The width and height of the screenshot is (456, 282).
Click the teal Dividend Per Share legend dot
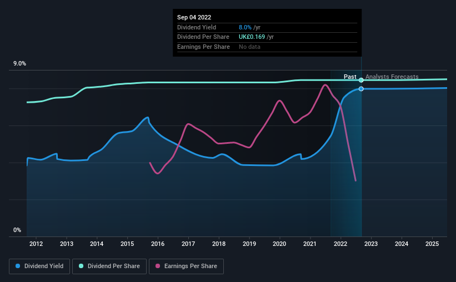(81, 266)
